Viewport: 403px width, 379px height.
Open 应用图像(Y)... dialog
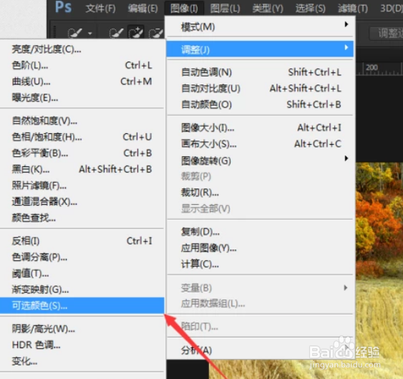[261, 248]
